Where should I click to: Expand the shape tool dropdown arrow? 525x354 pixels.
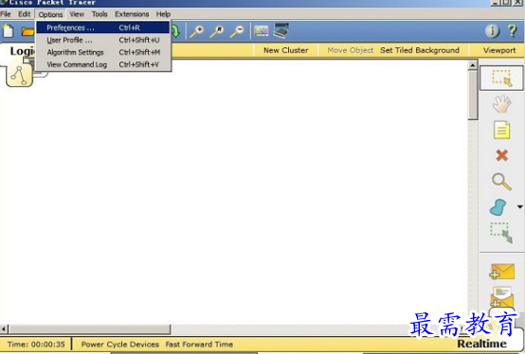[519, 207]
